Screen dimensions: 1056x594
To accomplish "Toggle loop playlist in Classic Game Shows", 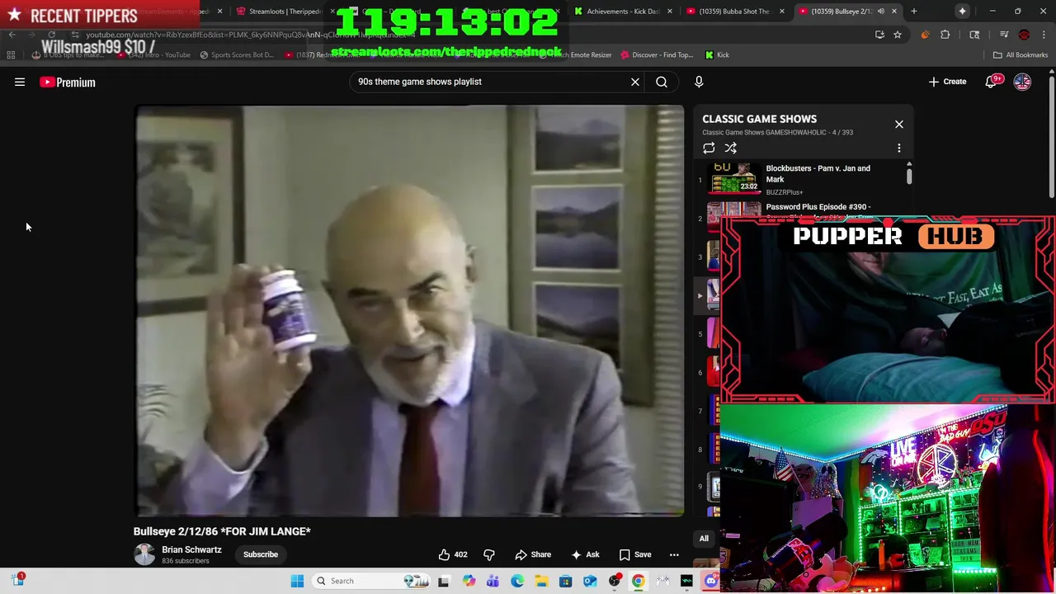I will [709, 148].
